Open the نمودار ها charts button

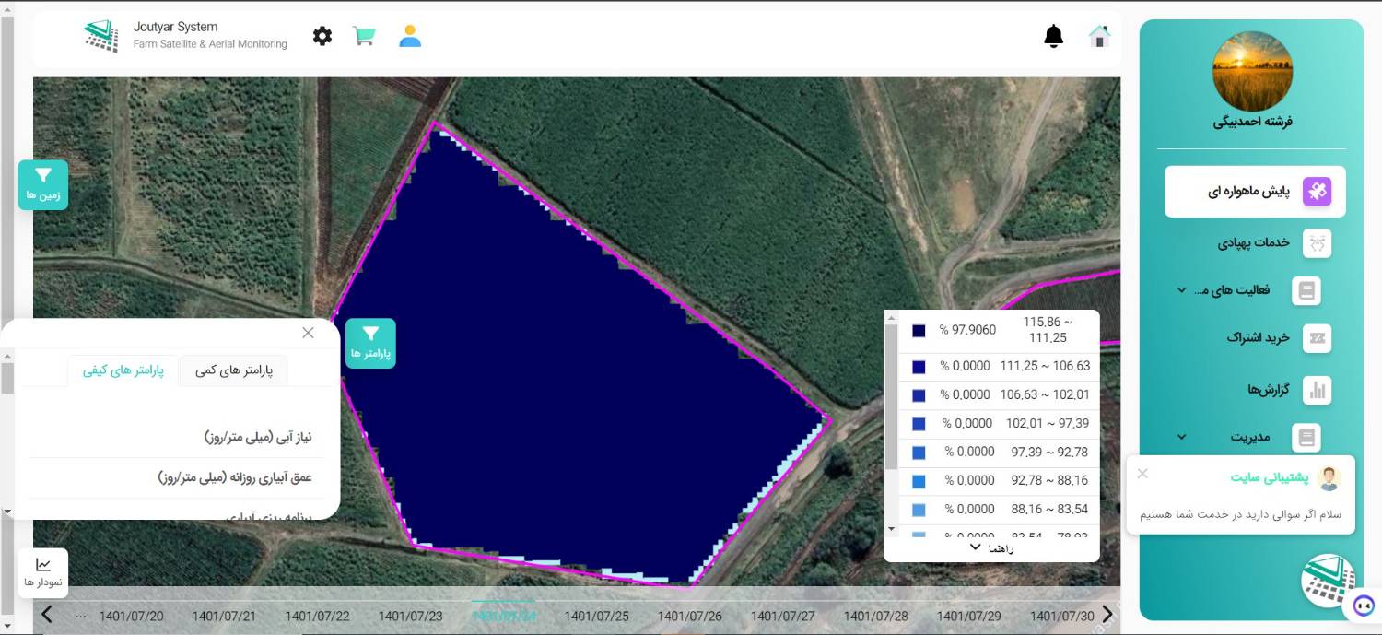pos(42,572)
